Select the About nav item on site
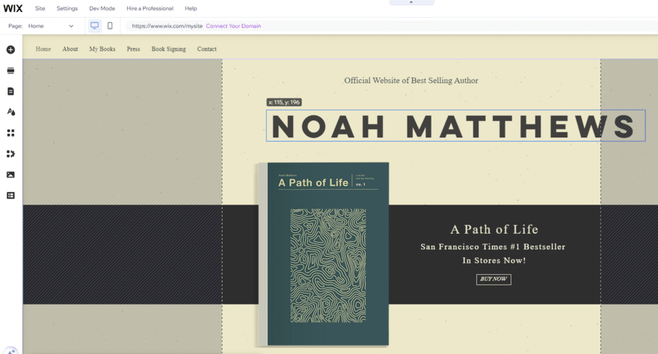Screen dimensions: 658x354 click(70, 49)
